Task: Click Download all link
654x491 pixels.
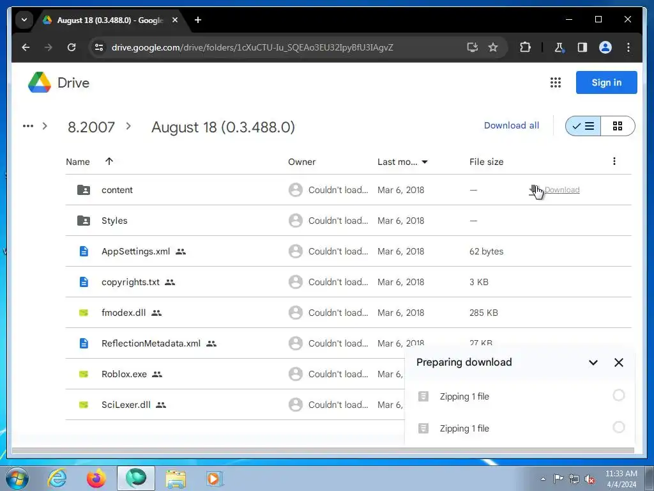Action: [x=512, y=125]
